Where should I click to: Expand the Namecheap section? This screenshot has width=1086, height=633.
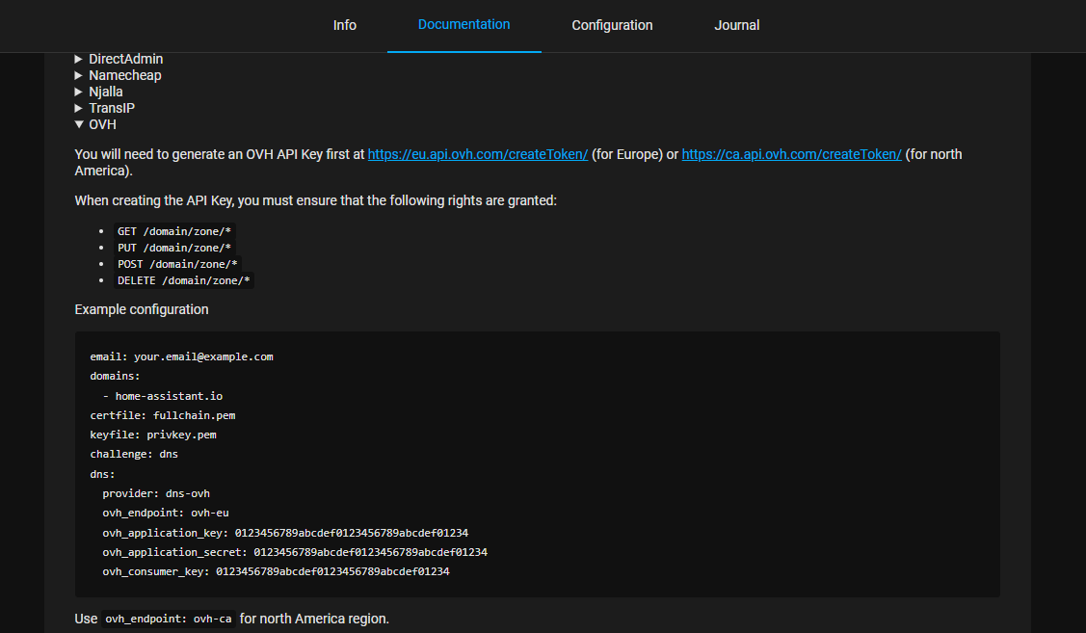click(x=118, y=75)
